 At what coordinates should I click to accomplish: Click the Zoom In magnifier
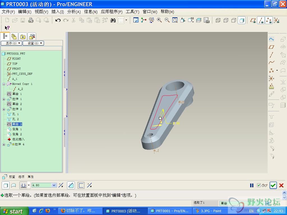(159, 20)
